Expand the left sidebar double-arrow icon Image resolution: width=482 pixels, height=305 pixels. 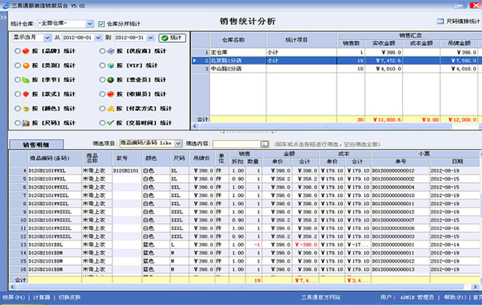pos(3,18)
